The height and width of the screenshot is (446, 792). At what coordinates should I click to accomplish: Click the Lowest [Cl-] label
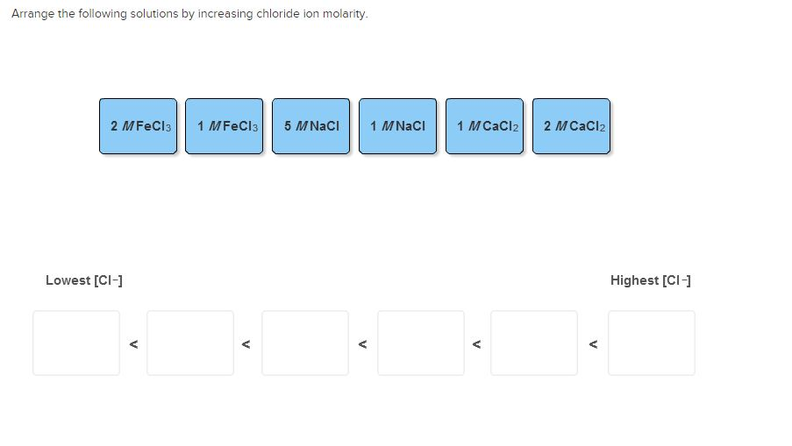point(84,280)
